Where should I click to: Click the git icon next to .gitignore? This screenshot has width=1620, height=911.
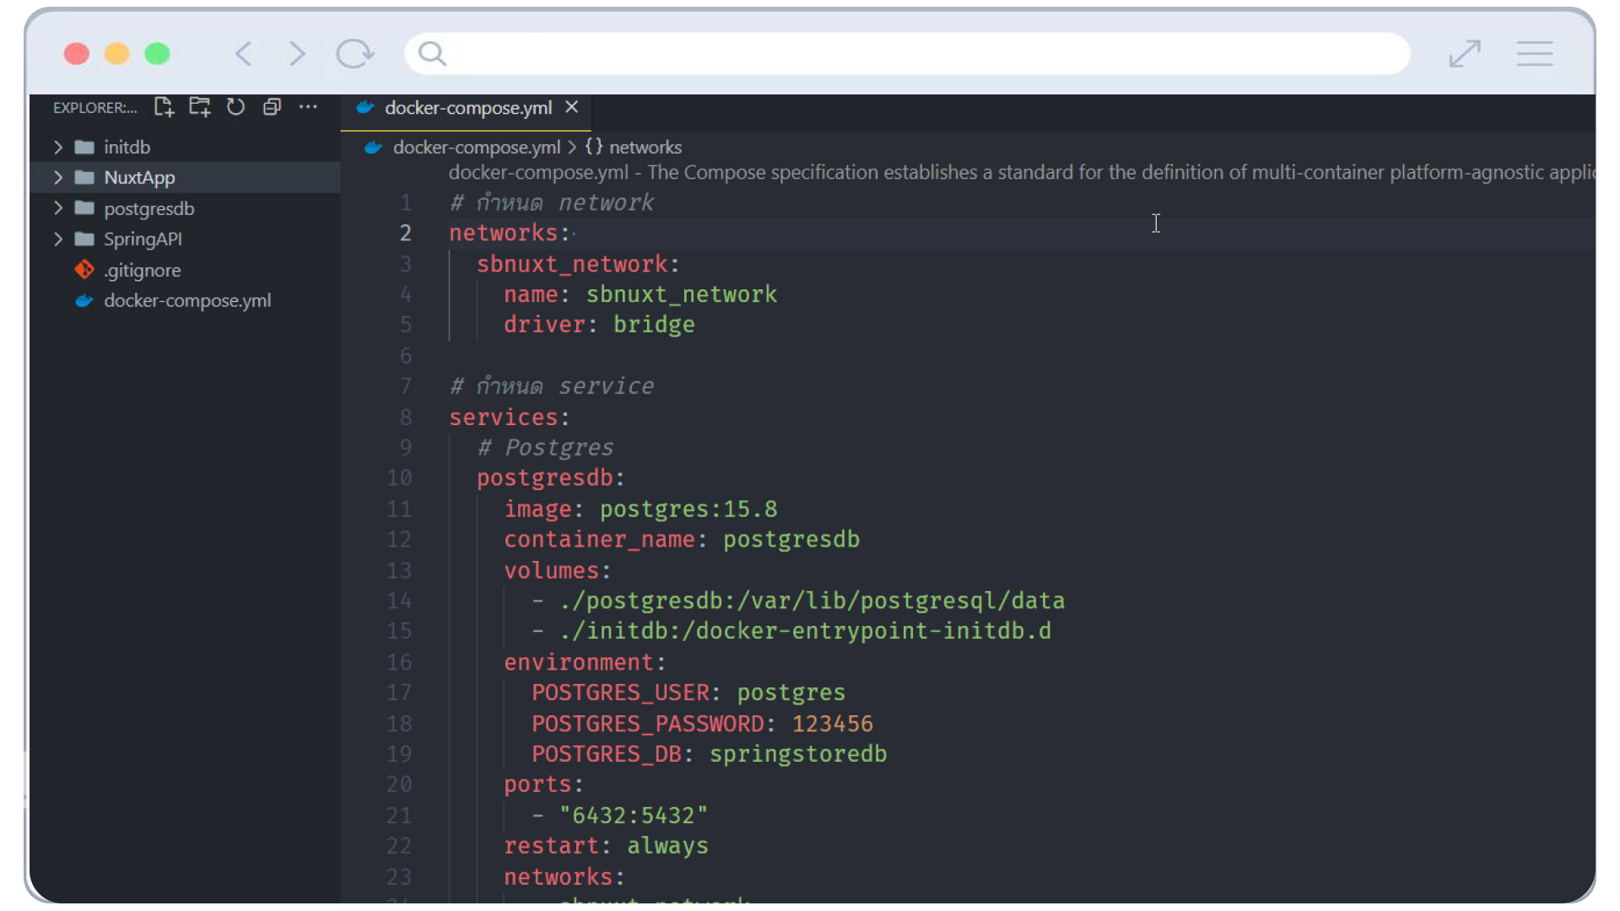[x=84, y=270]
